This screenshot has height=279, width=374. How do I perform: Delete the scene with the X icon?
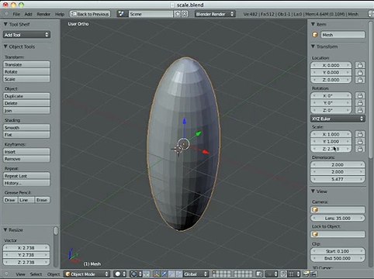point(185,14)
